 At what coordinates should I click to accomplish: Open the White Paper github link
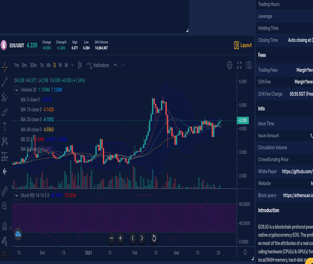297,171
